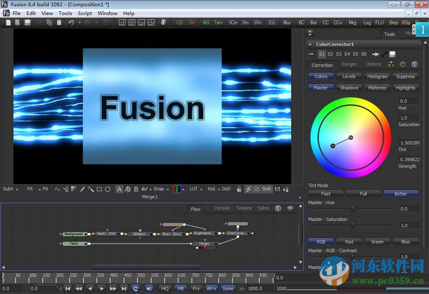The width and height of the screenshot is (429, 294).
Task: Collapse the ColorCorrector1 tool header
Action: (x=310, y=44)
